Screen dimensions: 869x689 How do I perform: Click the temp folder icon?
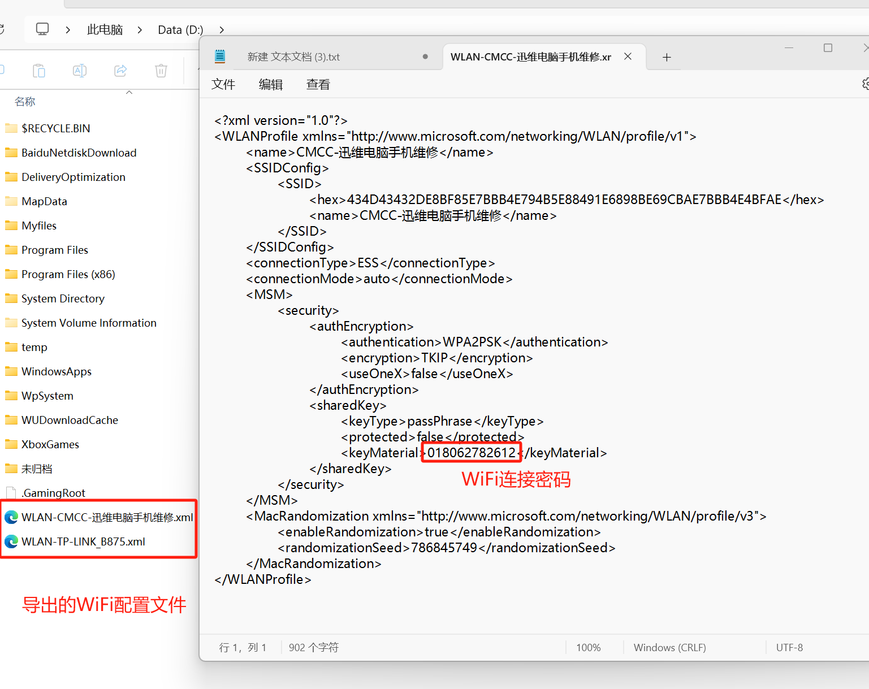[11, 347]
